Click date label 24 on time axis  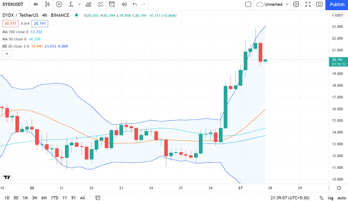(151, 188)
